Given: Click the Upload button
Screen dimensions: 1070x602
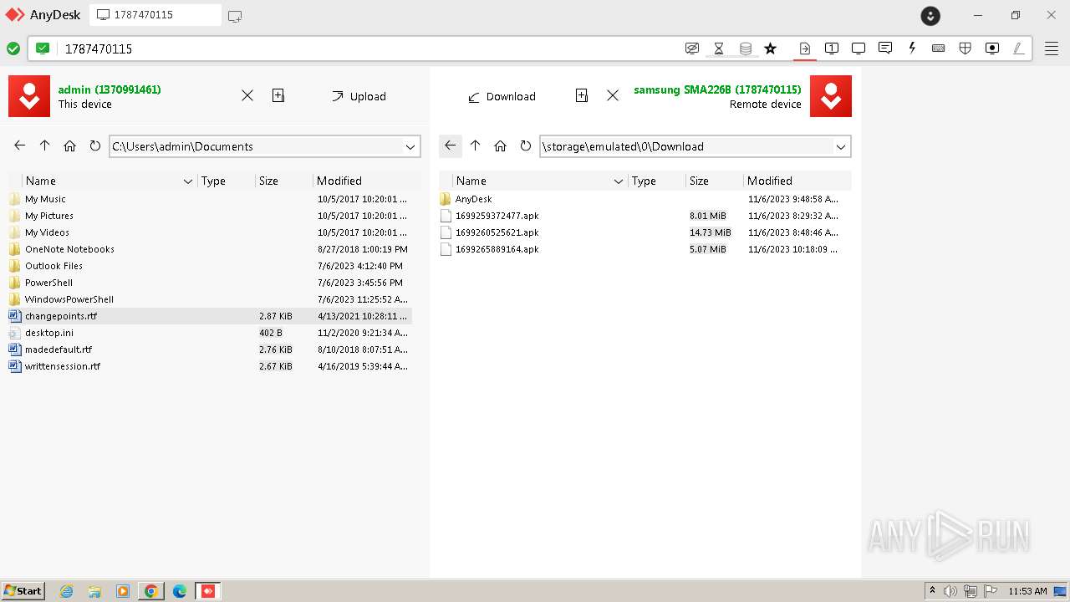Looking at the screenshot, I should click(359, 96).
